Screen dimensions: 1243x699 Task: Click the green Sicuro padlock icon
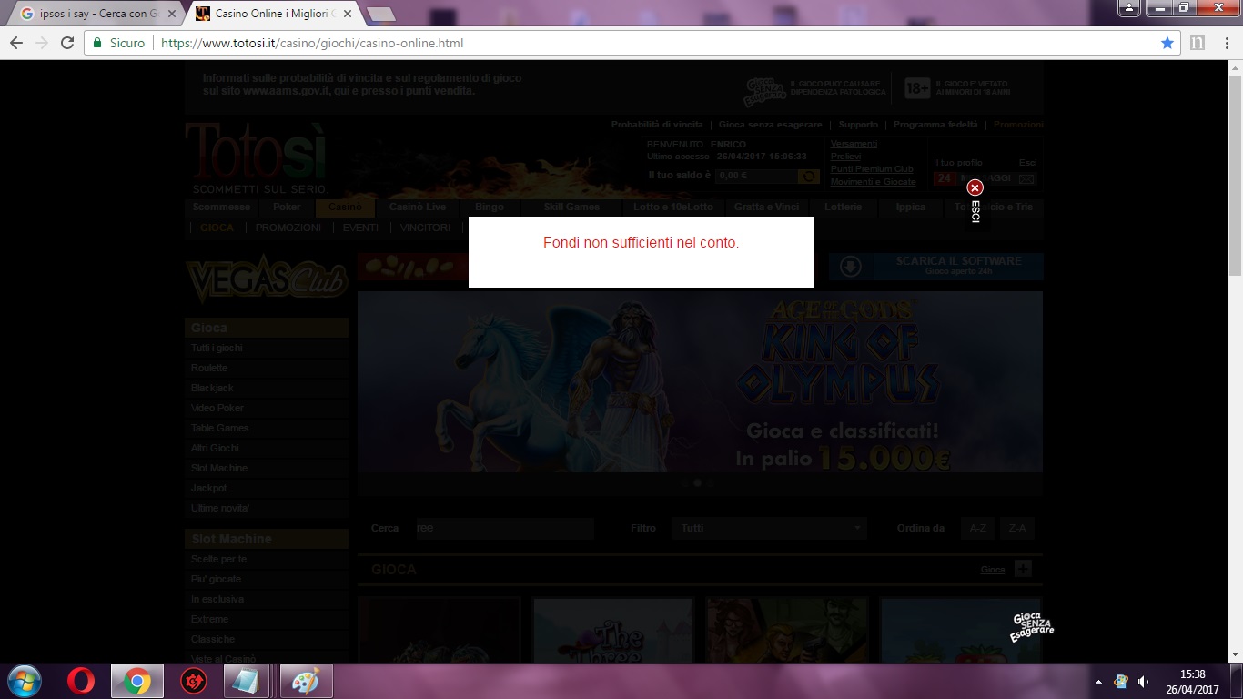click(98, 43)
